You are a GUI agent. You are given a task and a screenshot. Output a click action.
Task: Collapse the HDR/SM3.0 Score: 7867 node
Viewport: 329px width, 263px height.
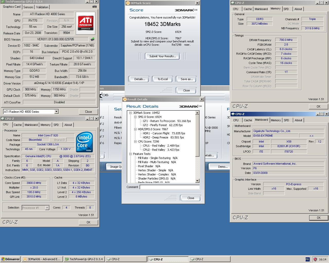point(135,129)
